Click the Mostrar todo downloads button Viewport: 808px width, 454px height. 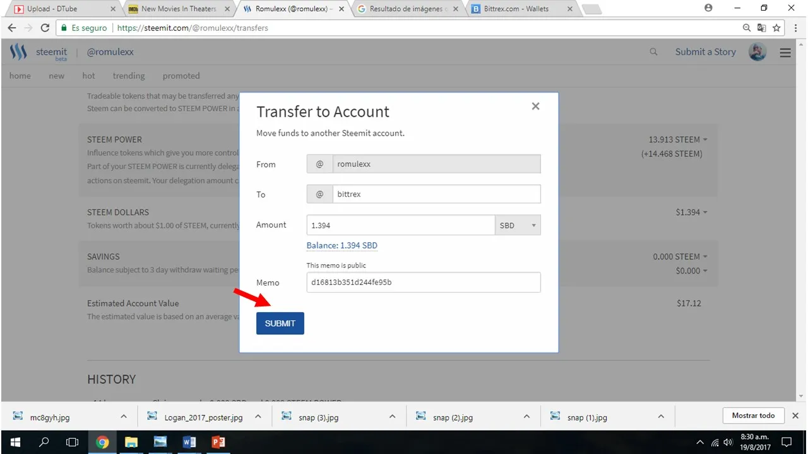point(753,416)
